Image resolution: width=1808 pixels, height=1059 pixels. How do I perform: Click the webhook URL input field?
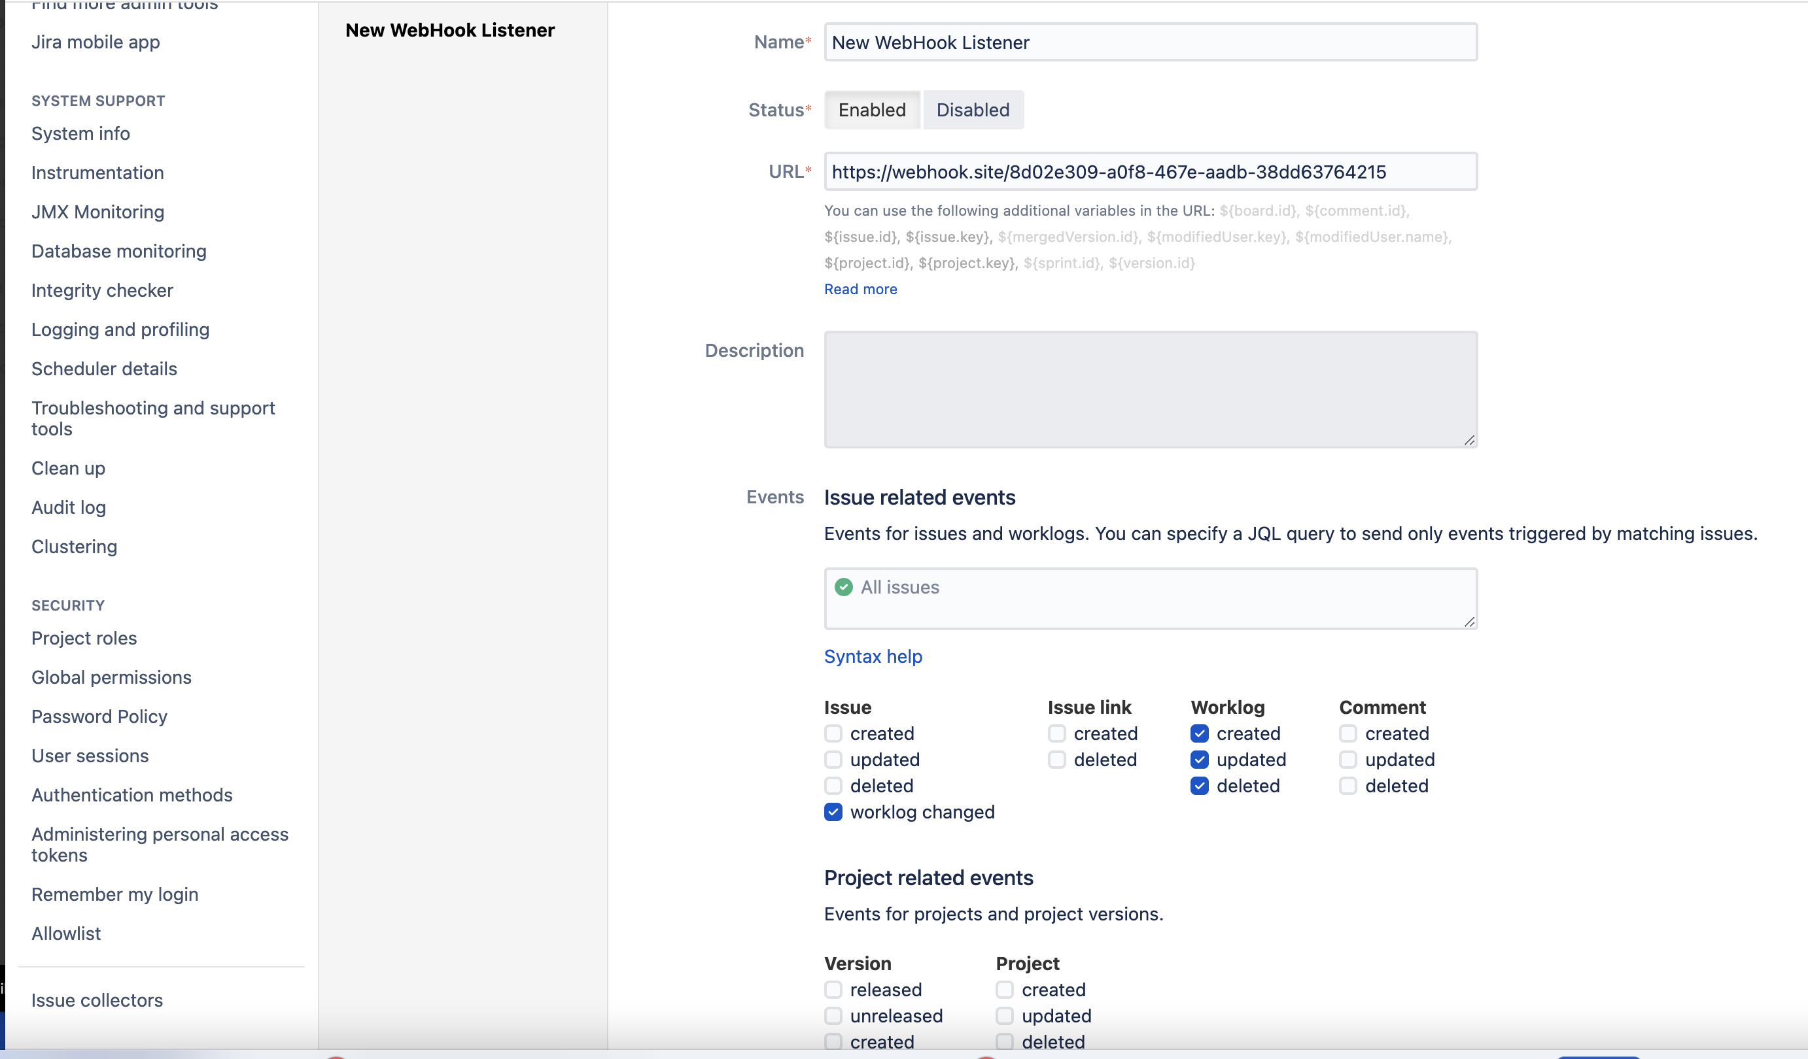pyautogui.click(x=1150, y=171)
